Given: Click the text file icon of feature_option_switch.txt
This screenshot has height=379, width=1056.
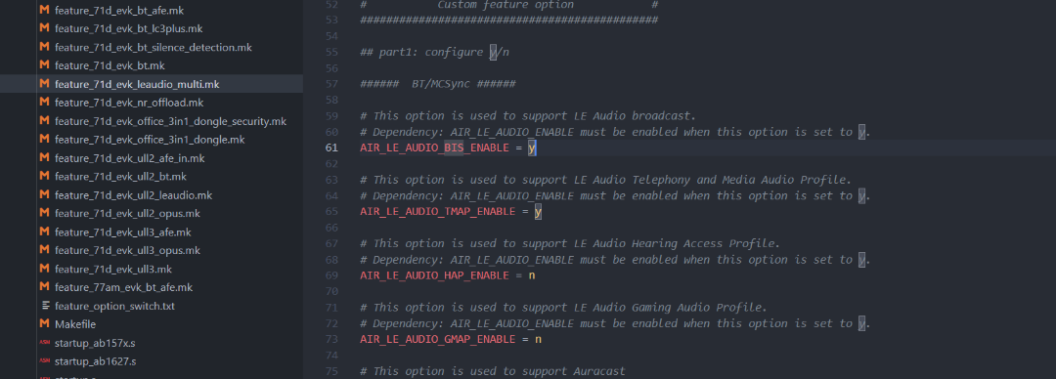Looking at the screenshot, I should click(x=44, y=306).
